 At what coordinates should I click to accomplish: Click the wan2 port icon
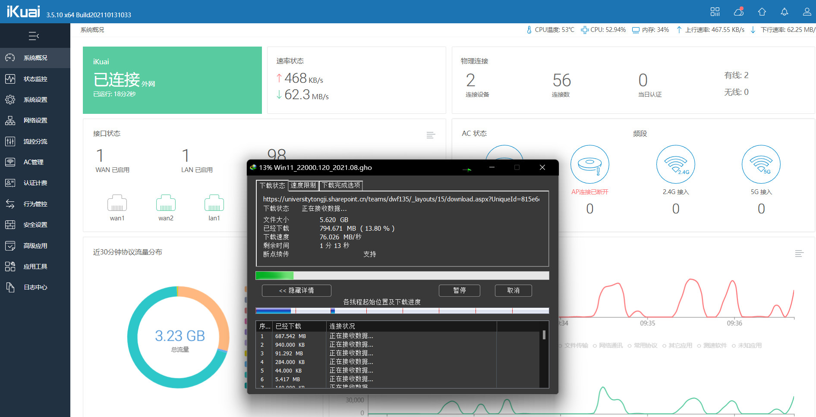pos(166,203)
